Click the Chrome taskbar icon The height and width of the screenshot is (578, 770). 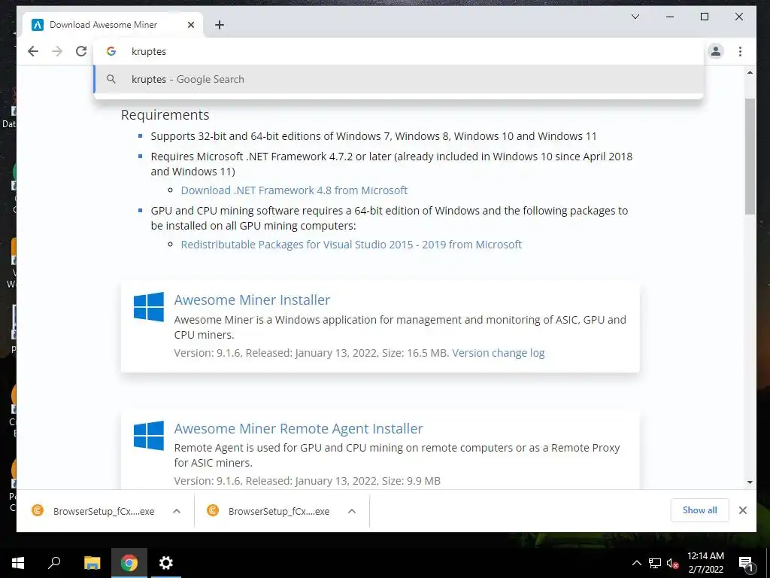click(129, 563)
